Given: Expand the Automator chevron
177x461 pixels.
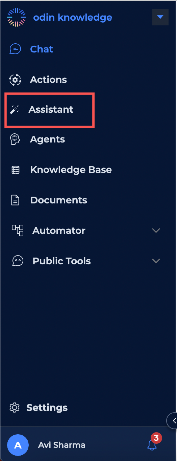Looking at the screenshot, I should [156, 231].
